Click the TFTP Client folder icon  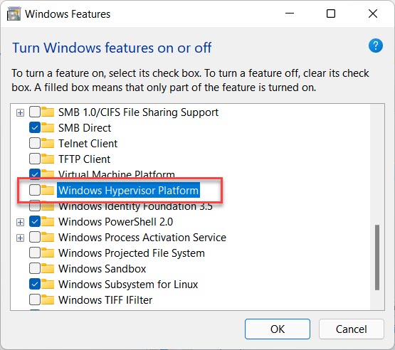pyautogui.click(x=48, y=159)
